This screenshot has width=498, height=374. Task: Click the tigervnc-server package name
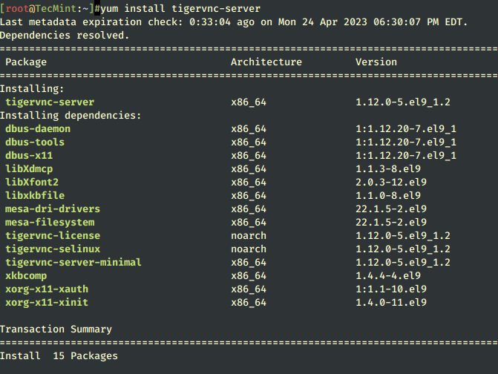50,102
